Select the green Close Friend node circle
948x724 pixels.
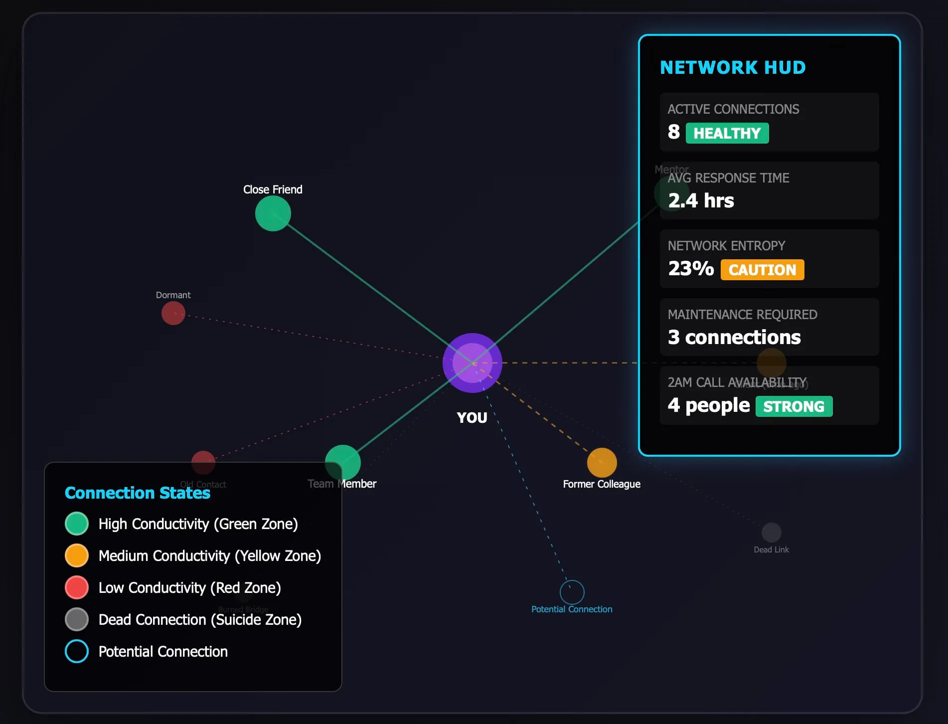273,213
